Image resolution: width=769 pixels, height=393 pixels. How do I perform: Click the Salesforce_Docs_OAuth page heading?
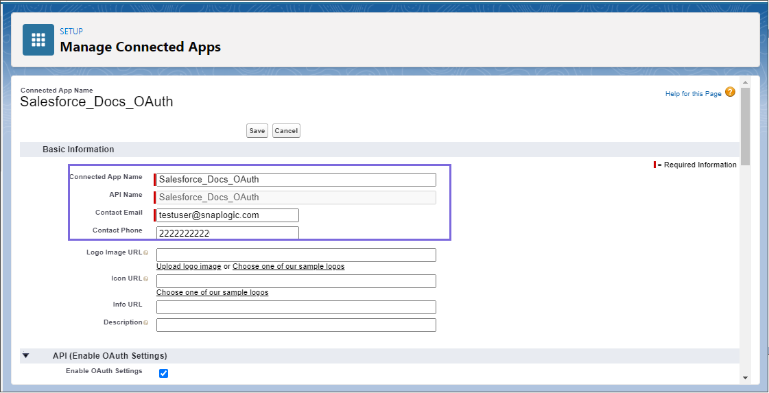point(97,102)
